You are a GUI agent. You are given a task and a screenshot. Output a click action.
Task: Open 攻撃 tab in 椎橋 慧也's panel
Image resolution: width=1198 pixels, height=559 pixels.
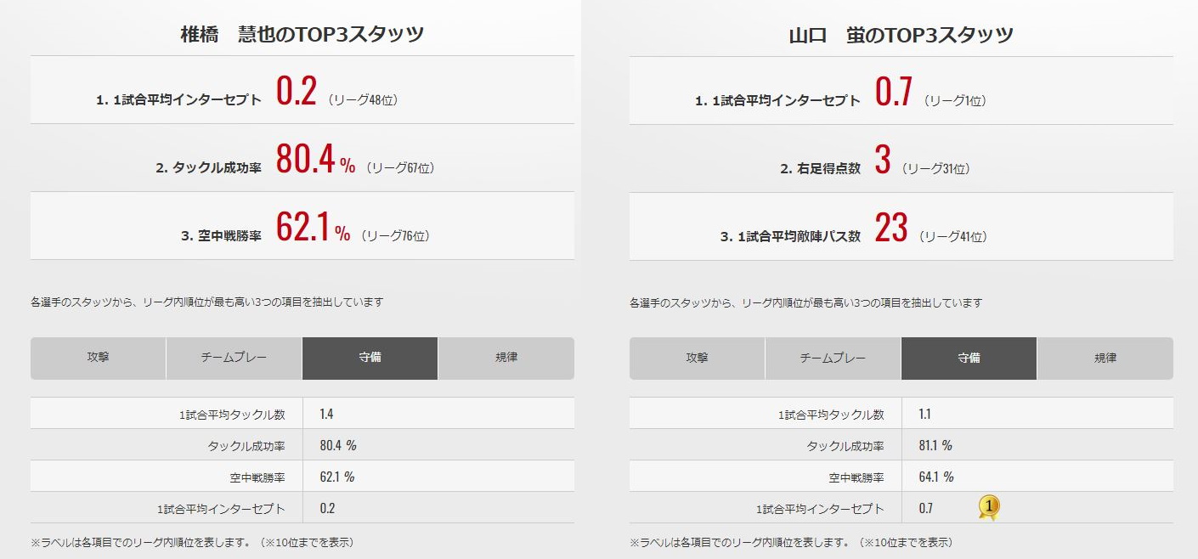(98, 358)
